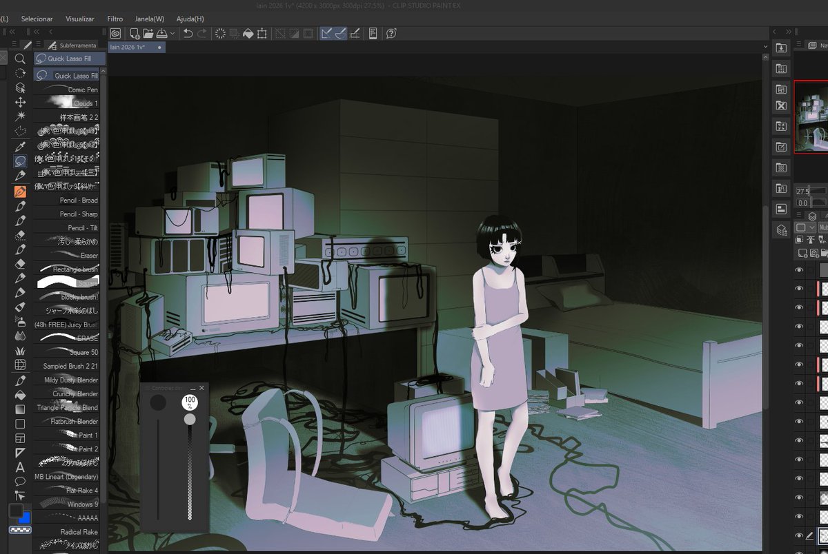Select the Balloon tool
The image size is (828, 554).
(x=20, y=481)
